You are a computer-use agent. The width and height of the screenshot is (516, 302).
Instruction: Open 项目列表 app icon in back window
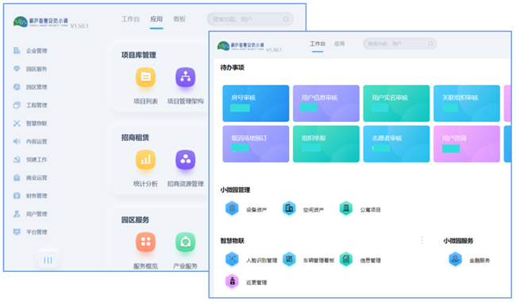click(145, 77)
